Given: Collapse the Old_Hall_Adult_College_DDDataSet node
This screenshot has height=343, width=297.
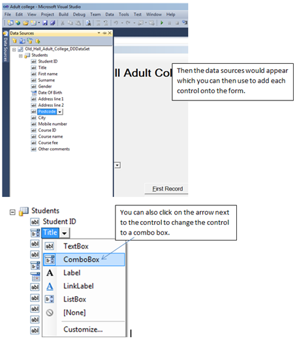Looking at the screenshot, I should (14, 50).
